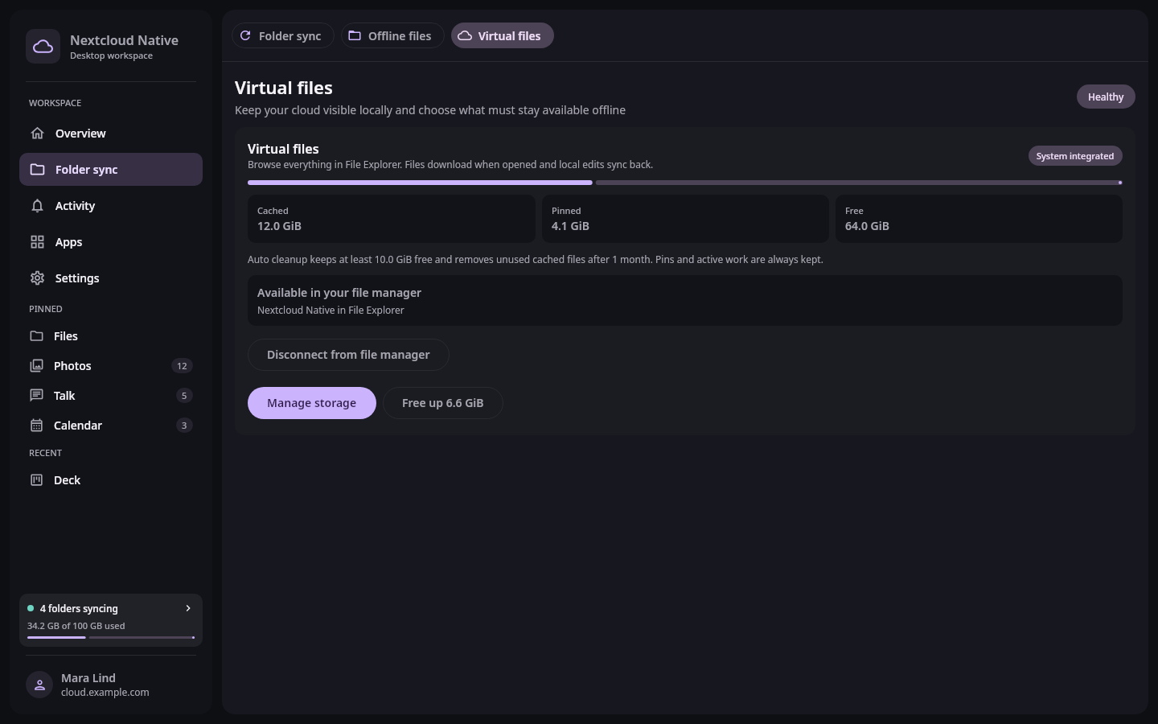1158x724 pixels.
Task: Click the folder icon on Offline files tab
Action: point(354,35)
